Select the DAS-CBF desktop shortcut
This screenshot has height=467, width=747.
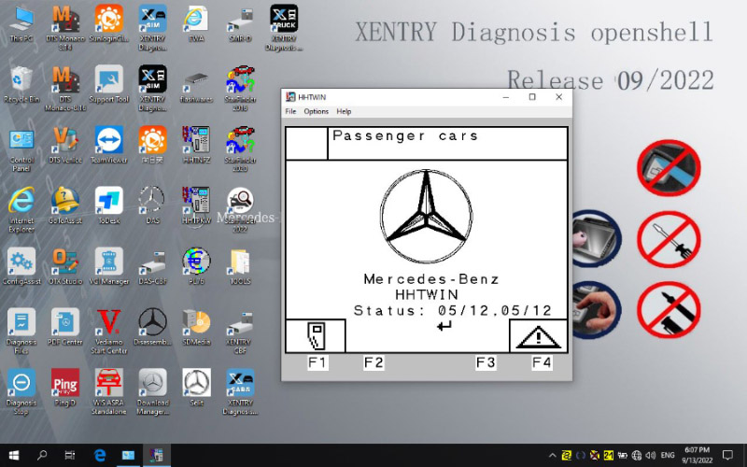[152, 266]
